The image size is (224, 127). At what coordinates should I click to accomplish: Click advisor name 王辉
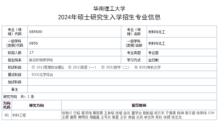pos(65,117)
